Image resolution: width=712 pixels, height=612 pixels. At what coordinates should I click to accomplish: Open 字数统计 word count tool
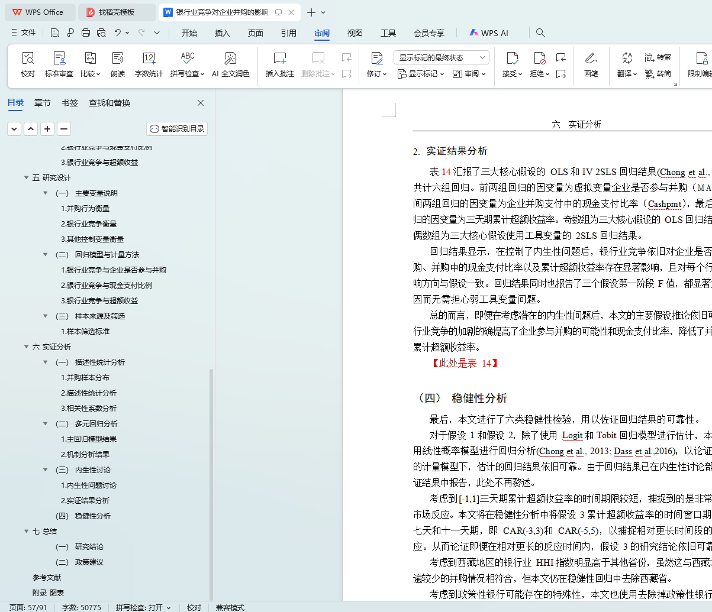149,65
